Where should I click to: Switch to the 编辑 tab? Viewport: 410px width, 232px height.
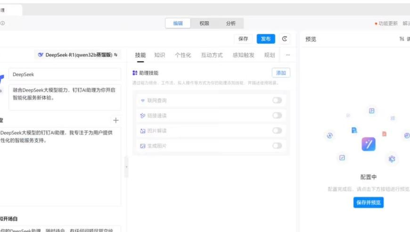click(x=178, y=23)
